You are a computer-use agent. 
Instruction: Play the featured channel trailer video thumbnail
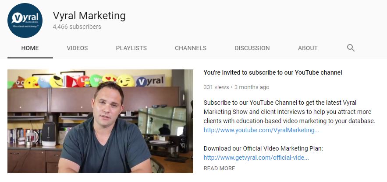[100, 121]
